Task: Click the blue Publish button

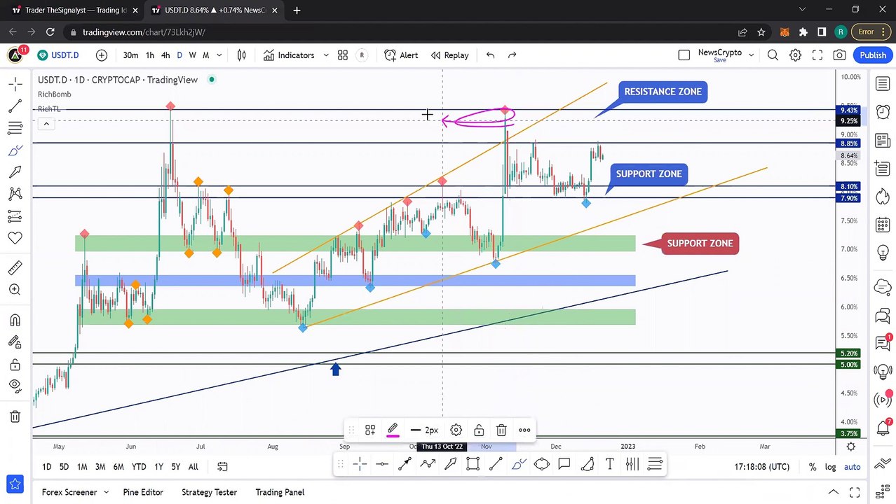Action: click(873, 55)
